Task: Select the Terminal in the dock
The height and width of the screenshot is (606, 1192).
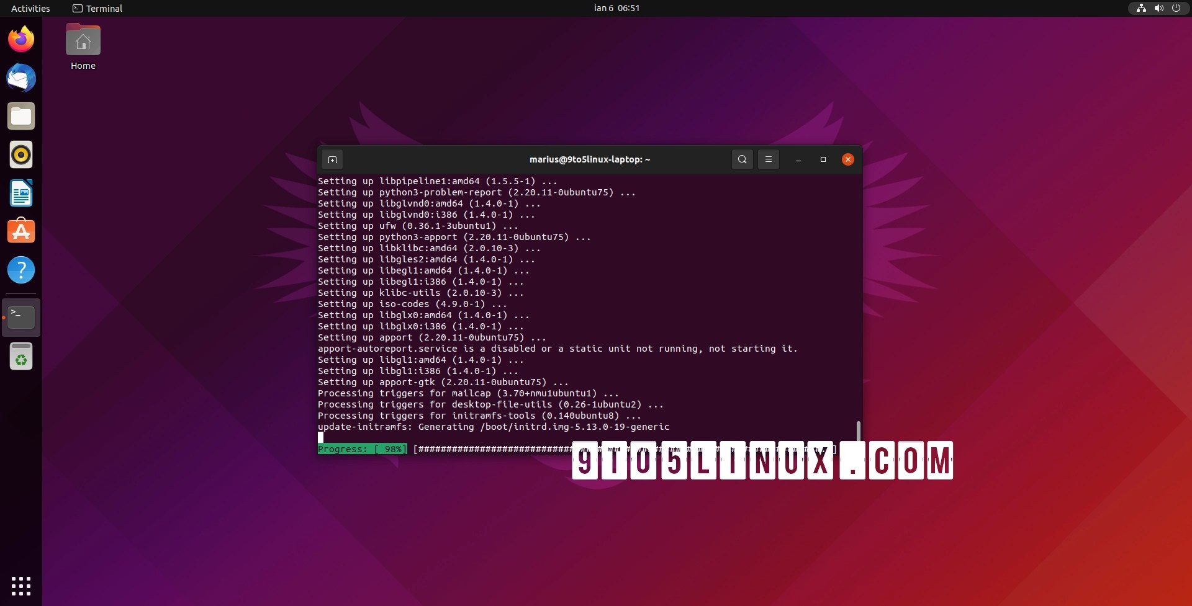Action: [x=21, y=317]
